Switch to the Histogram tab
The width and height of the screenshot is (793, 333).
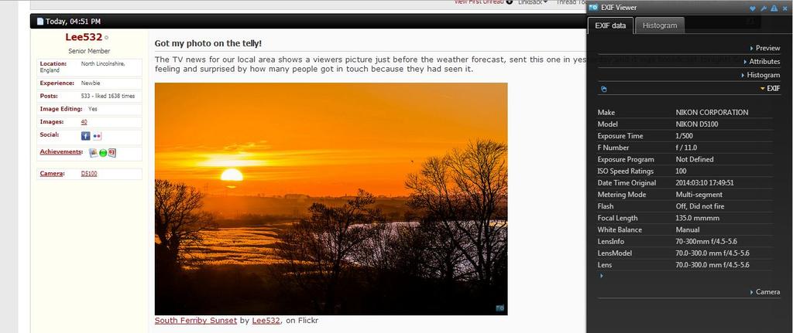point(660,25)
